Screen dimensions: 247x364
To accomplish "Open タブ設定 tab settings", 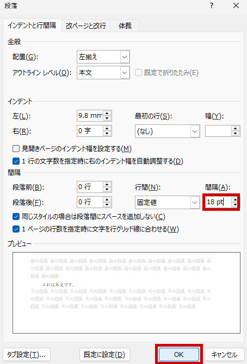I will pos(27,354).
